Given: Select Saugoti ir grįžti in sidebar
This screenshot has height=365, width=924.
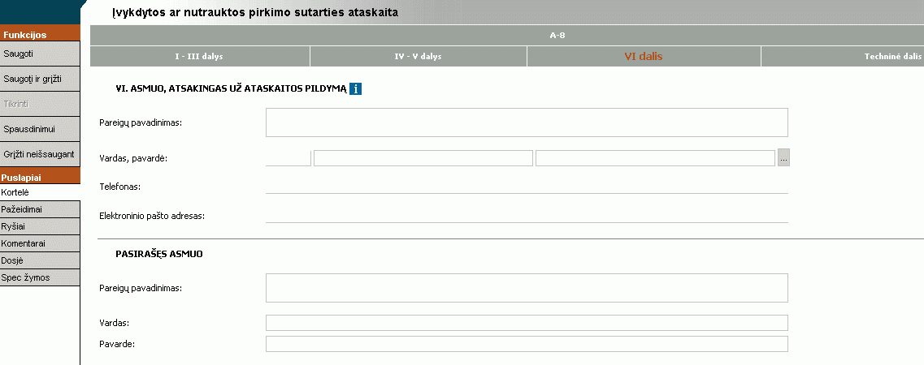Looking at the screenshot, I should [40, 79].
